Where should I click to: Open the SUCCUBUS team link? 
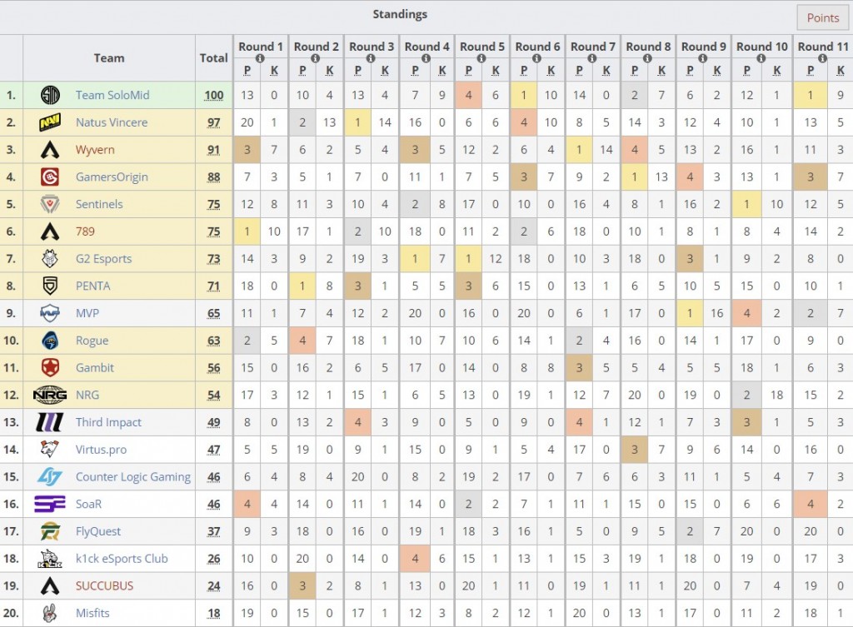tap(104, 585)
